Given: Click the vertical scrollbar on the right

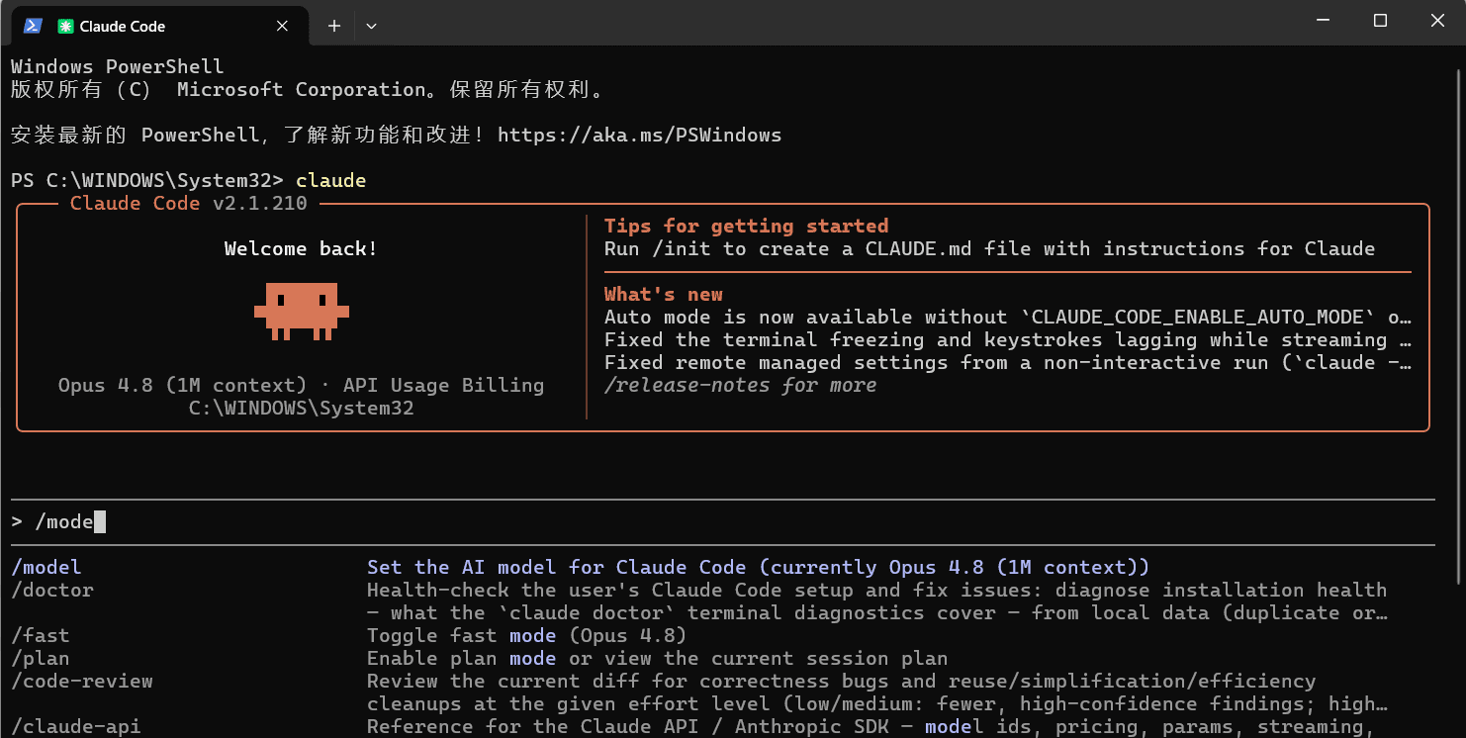Looking at the screenshot, I should (x=1458, y=326).
